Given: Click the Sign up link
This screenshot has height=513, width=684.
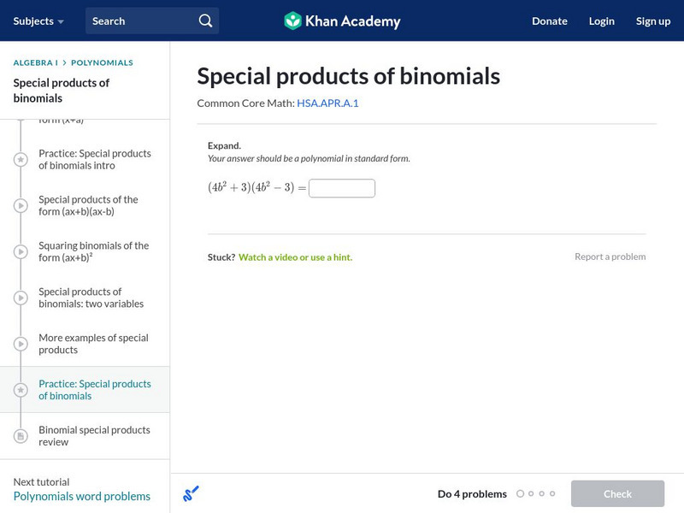Looking at the screenshot, I should [x=652, y=21].
